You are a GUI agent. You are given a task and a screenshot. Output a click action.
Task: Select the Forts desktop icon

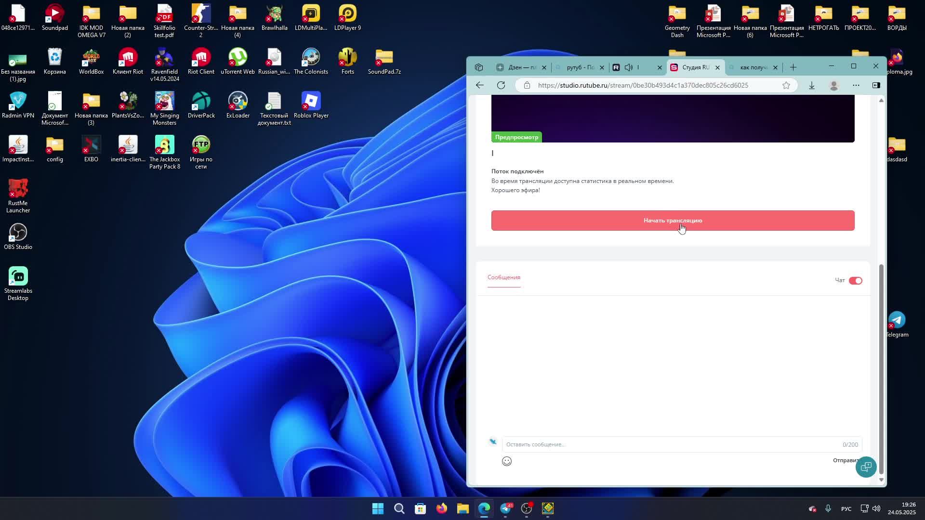(347, 62)
